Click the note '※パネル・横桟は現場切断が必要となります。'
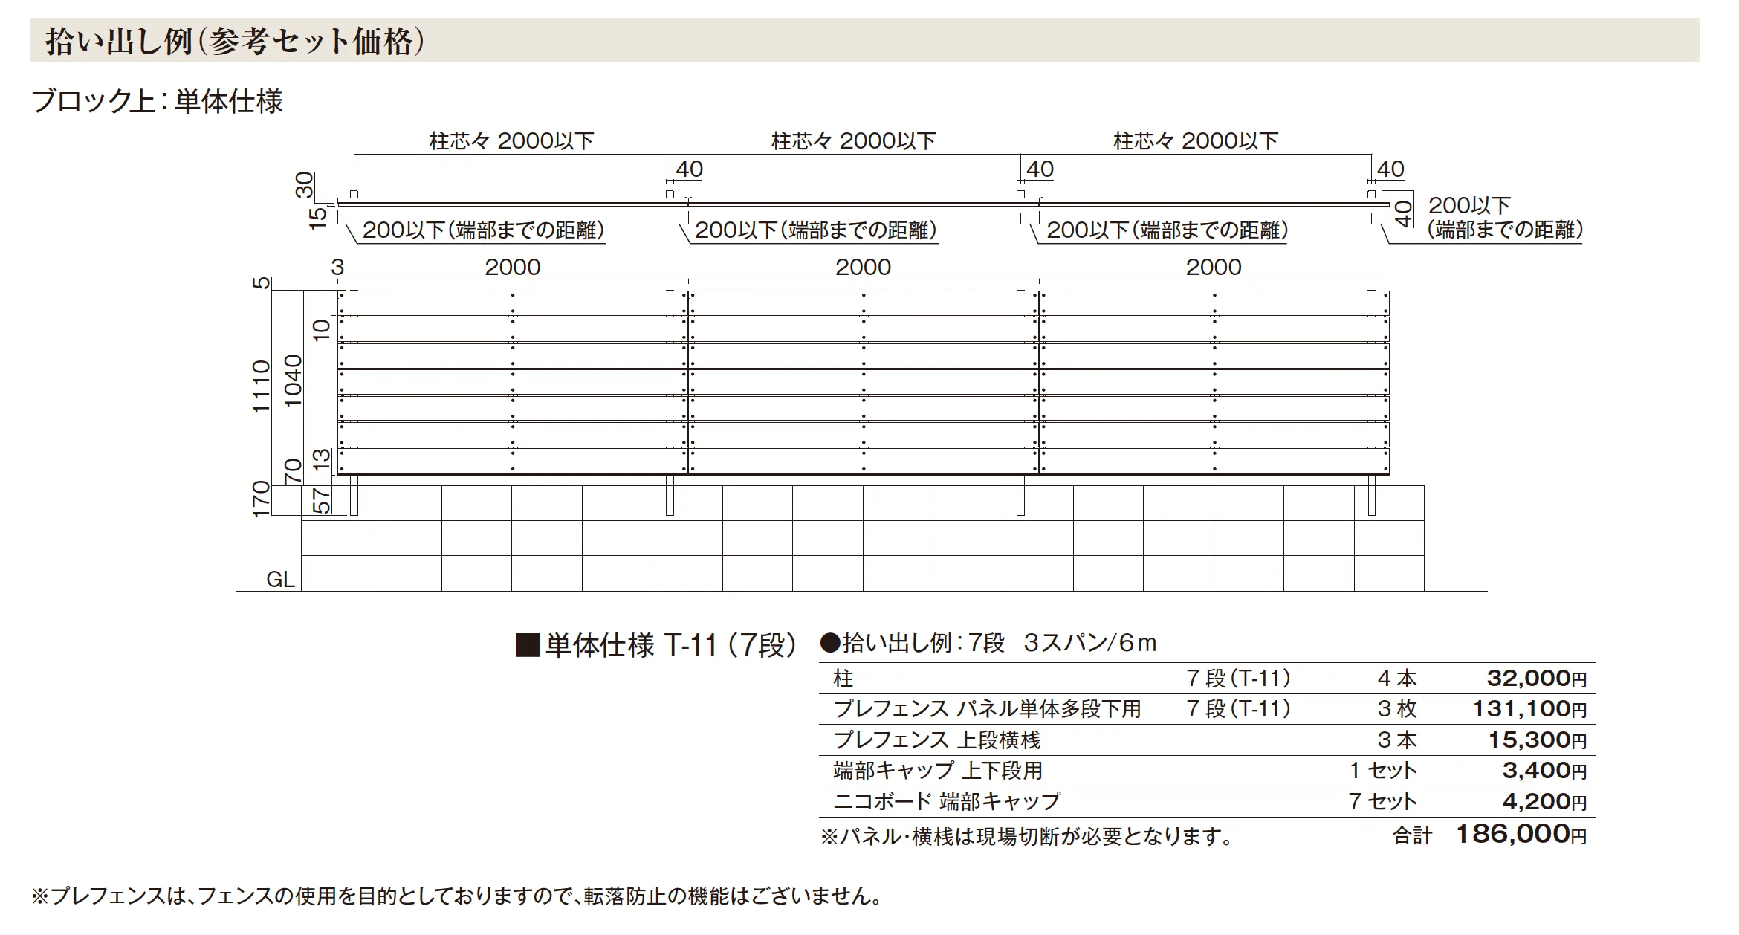This screenshot has width=1739, height=935. click(x=1026, y=838)
